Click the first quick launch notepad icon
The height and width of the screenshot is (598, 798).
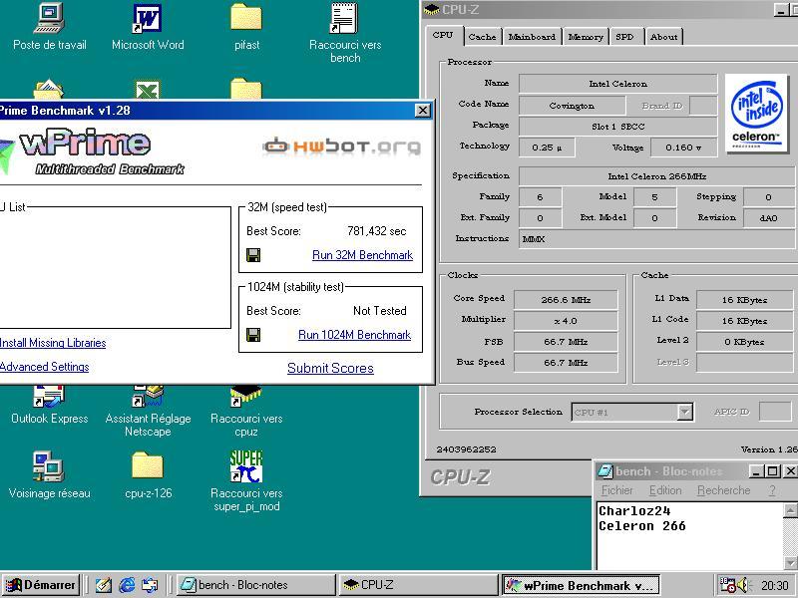tap(104, 585)
